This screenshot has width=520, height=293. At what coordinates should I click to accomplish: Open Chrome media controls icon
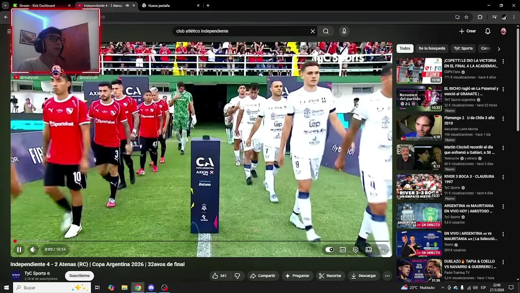[494, 17]
